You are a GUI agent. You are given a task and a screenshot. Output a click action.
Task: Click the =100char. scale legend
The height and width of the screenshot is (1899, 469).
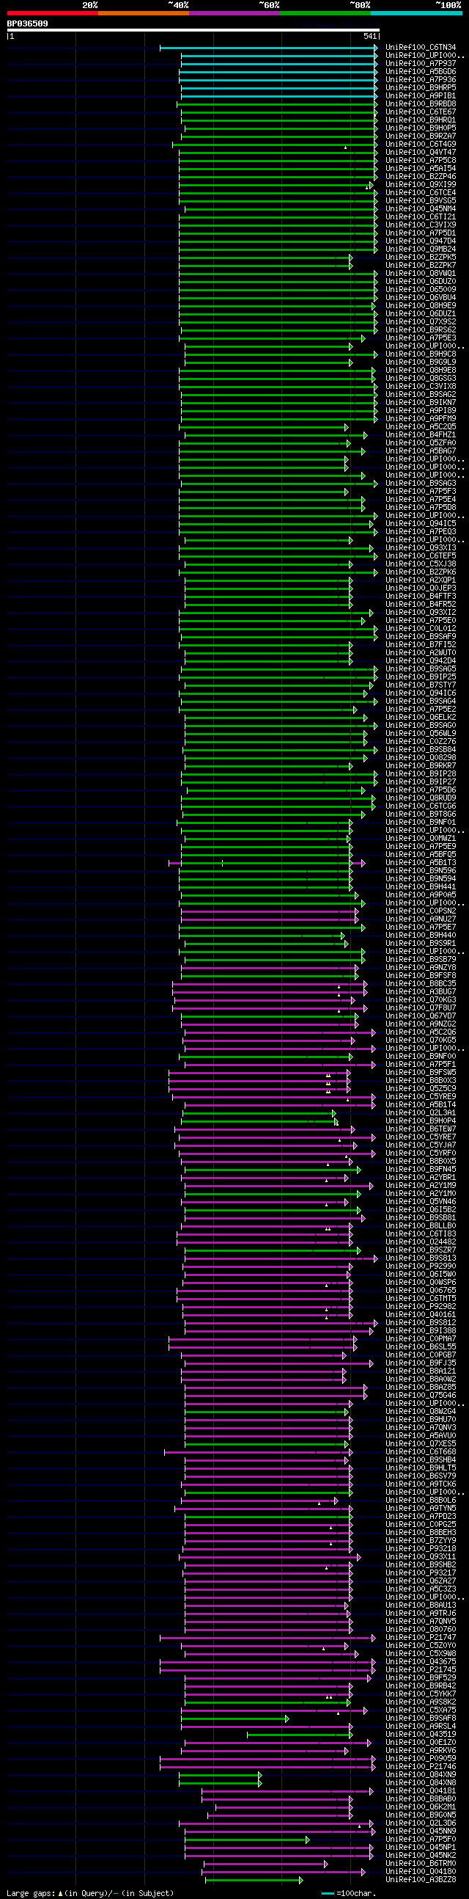pyautogui.click(x=348, y=1893)
